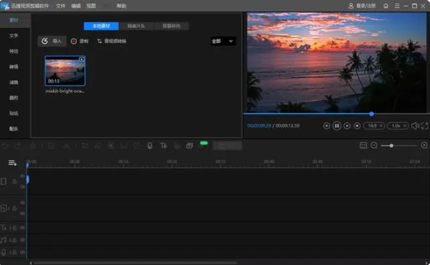Click the 录制 record button
430x265 pixels.
tap(79, 41)
